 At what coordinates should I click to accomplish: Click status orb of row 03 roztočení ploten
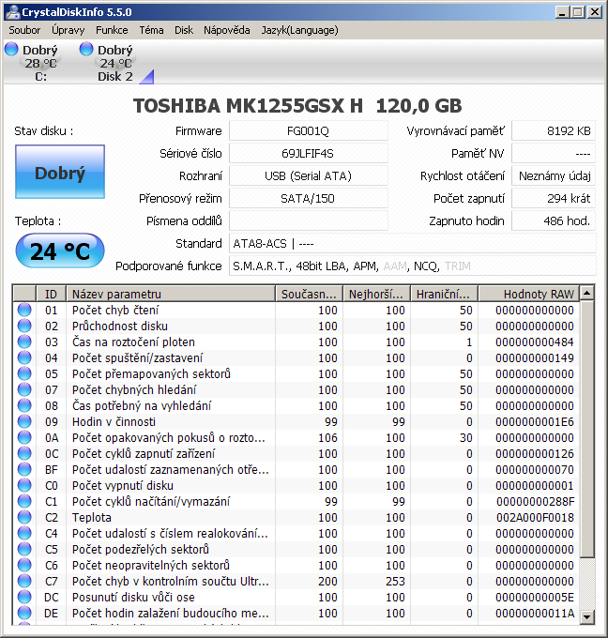click(x=24, y=342)
